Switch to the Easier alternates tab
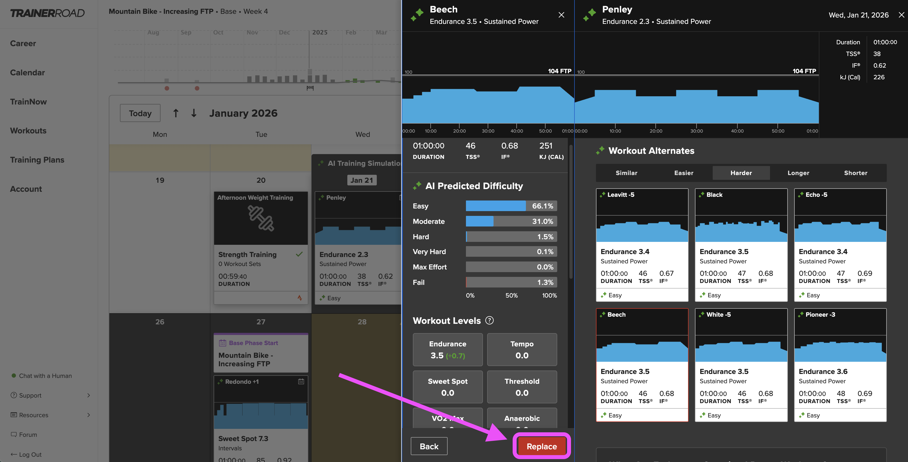 pyautogui.click(x=684, y=173)
